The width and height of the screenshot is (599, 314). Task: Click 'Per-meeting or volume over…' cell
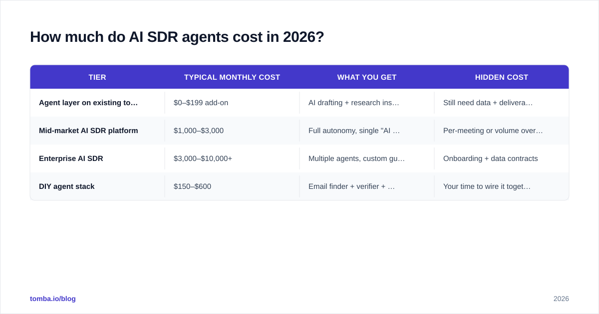(x=502, y=131)
